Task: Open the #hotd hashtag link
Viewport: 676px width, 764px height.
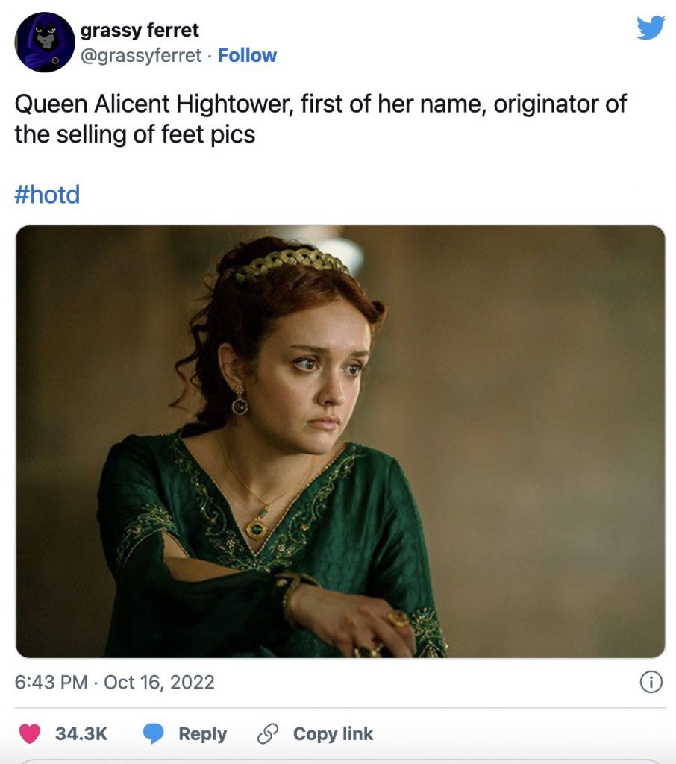Action: (x=47, y=195)
